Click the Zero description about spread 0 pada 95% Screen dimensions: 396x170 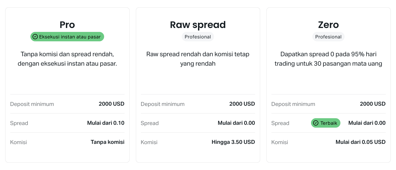(328, 59)
